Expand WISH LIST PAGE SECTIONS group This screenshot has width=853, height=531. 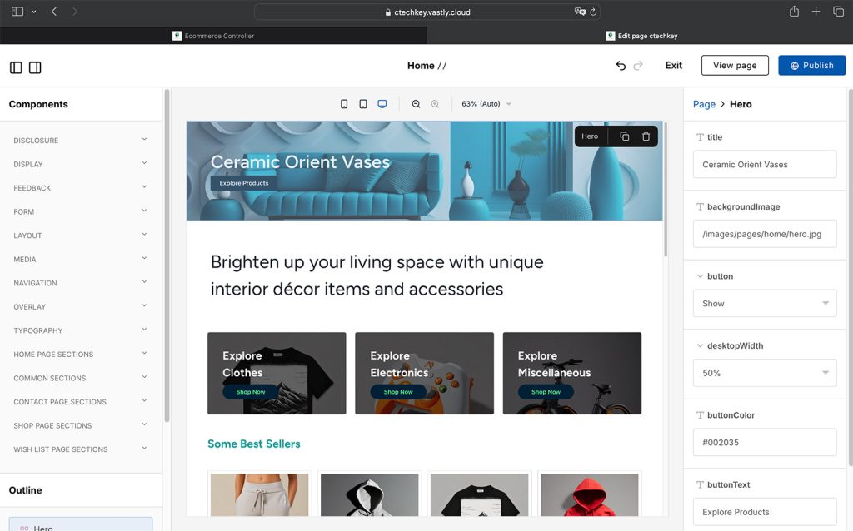[x=81, y=449]
